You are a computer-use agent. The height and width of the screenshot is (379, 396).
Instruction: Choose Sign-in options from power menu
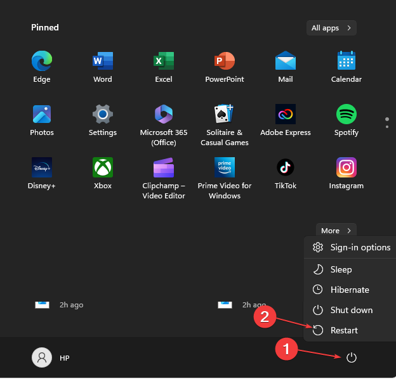(351, 248)
